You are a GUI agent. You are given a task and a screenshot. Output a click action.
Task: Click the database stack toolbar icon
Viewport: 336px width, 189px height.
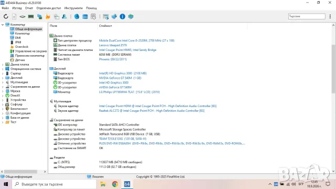tap(85, 16)
